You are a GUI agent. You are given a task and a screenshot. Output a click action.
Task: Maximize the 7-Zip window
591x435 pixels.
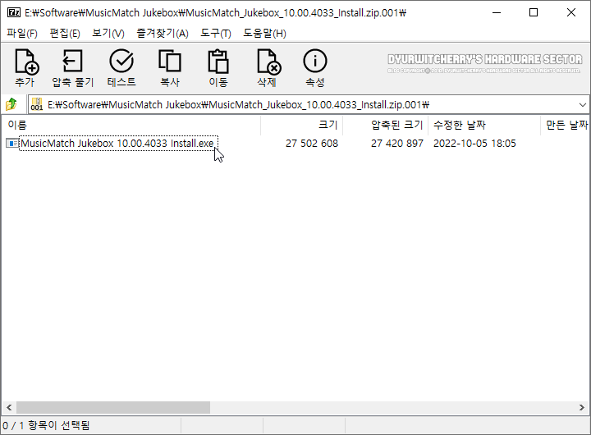[x=534, y=12]
